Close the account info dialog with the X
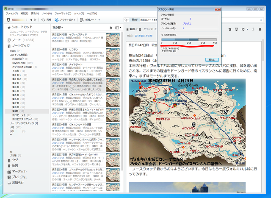The width and height of the screenshot is (271, 198). pyautogui.click(x=218, y=9)
